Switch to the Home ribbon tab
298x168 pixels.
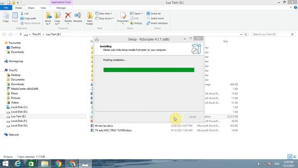pos(19,8)
